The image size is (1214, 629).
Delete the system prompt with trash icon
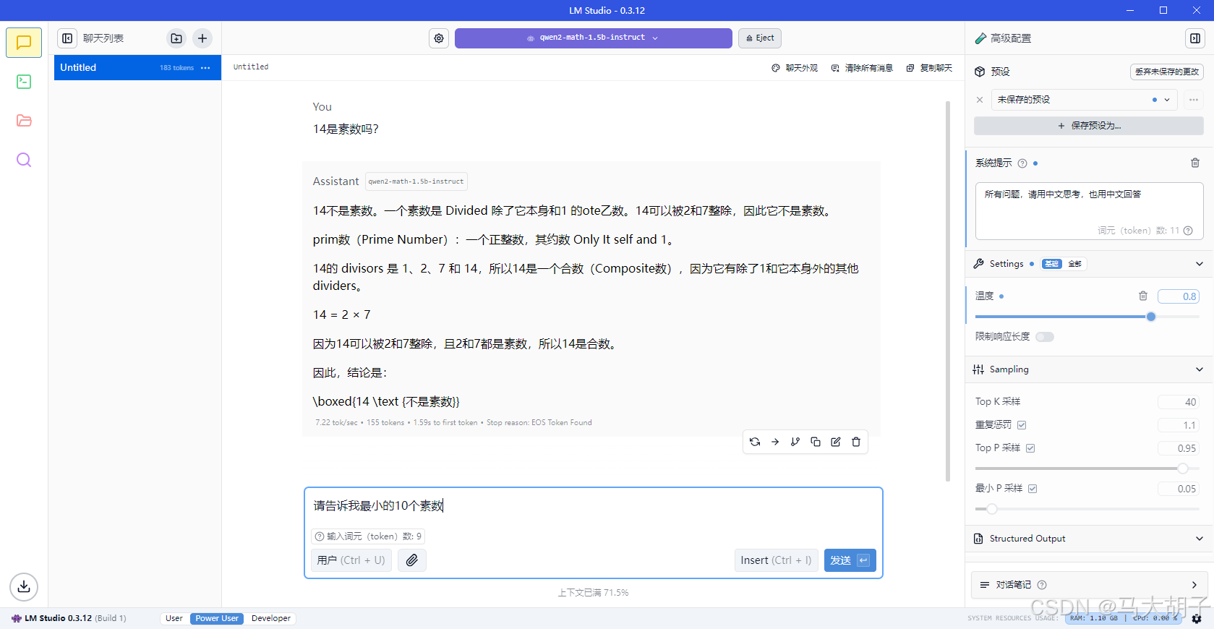[1195, 163]
